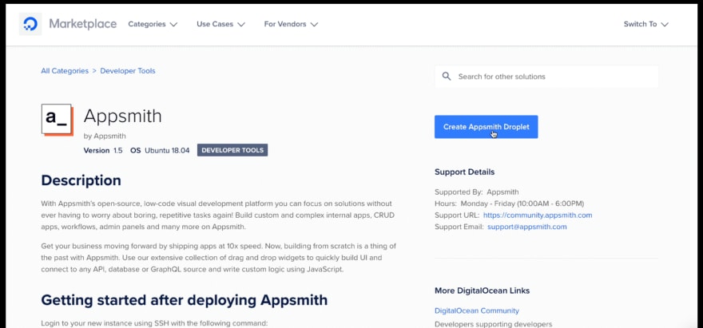Open Developer Tools breadcrumb link
The image size is (703, 328).
[128, 71]
